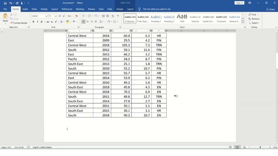
Task: Click the zoom slider handle
Action: click(x=260, y=147)
